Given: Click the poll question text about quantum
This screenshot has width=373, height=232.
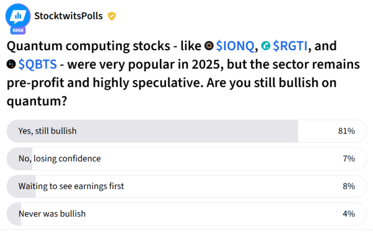Looking at the screenshot, I should tap(183, 73).
